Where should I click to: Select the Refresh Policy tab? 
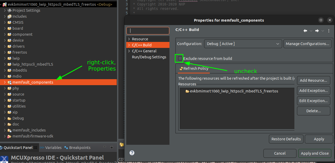[x=194, y=68]
